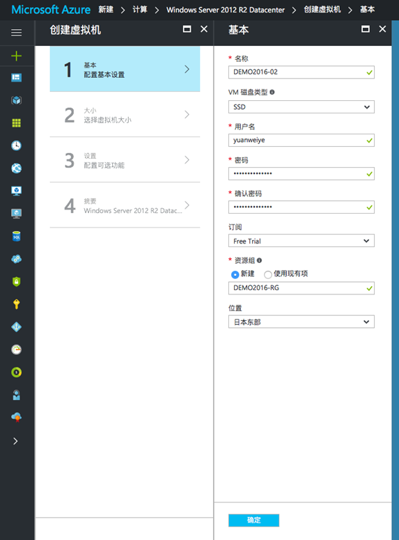Open Subscriptions yellow key icon
Screen dimensions: 399x540
click(16, 304)
